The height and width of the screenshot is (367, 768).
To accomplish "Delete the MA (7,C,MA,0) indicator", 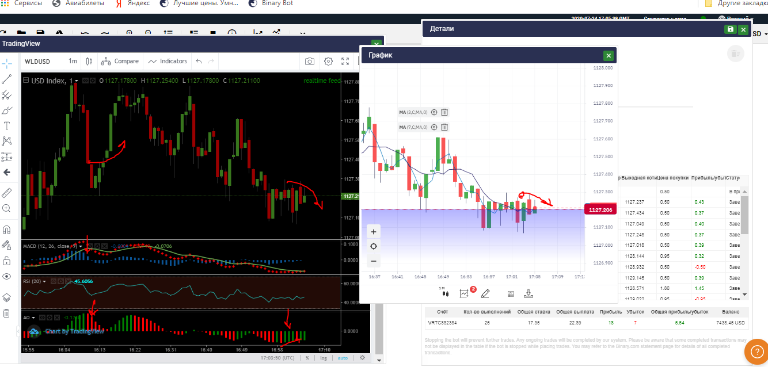I will 444,127.
